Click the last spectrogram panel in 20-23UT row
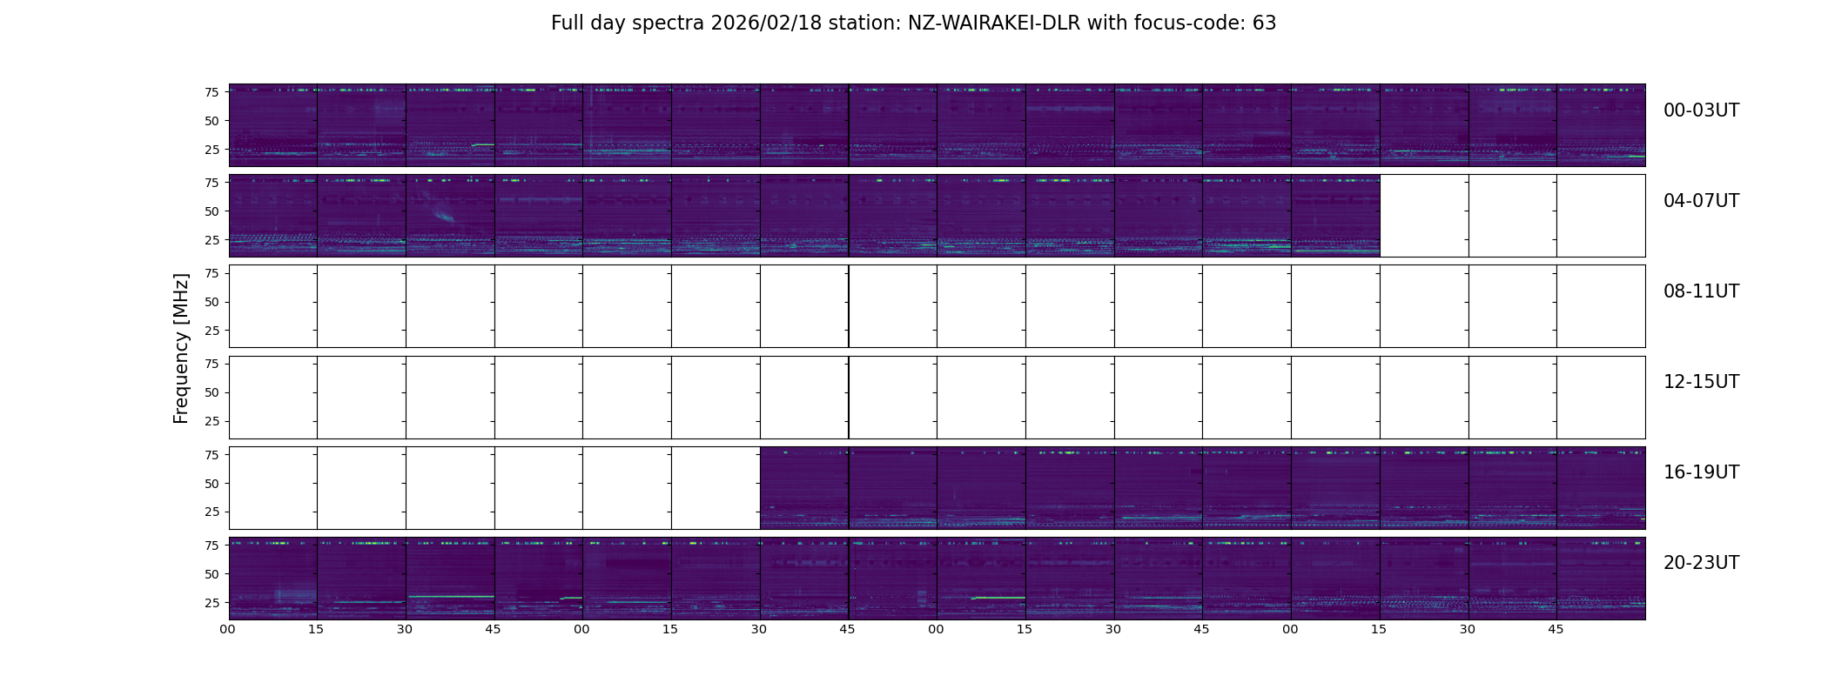Screen dimensions: 1828x696 point(1601,579)
